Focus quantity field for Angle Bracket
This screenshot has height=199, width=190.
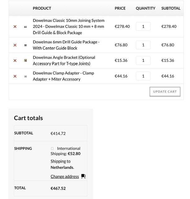(143, 60)
